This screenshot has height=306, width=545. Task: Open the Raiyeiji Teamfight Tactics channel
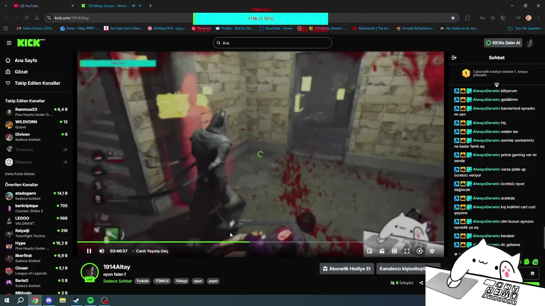pos(36,233)
